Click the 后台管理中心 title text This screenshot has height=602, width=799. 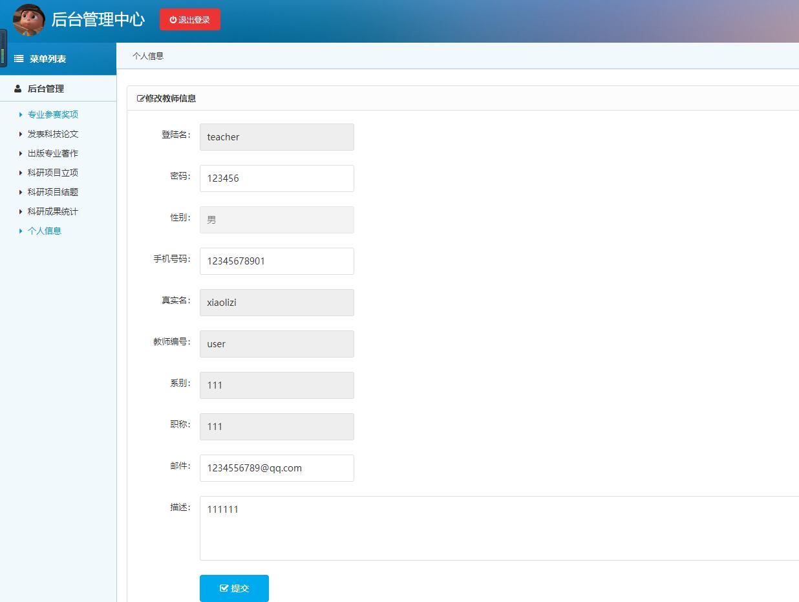pyautogui.click(x=98, y=19)
